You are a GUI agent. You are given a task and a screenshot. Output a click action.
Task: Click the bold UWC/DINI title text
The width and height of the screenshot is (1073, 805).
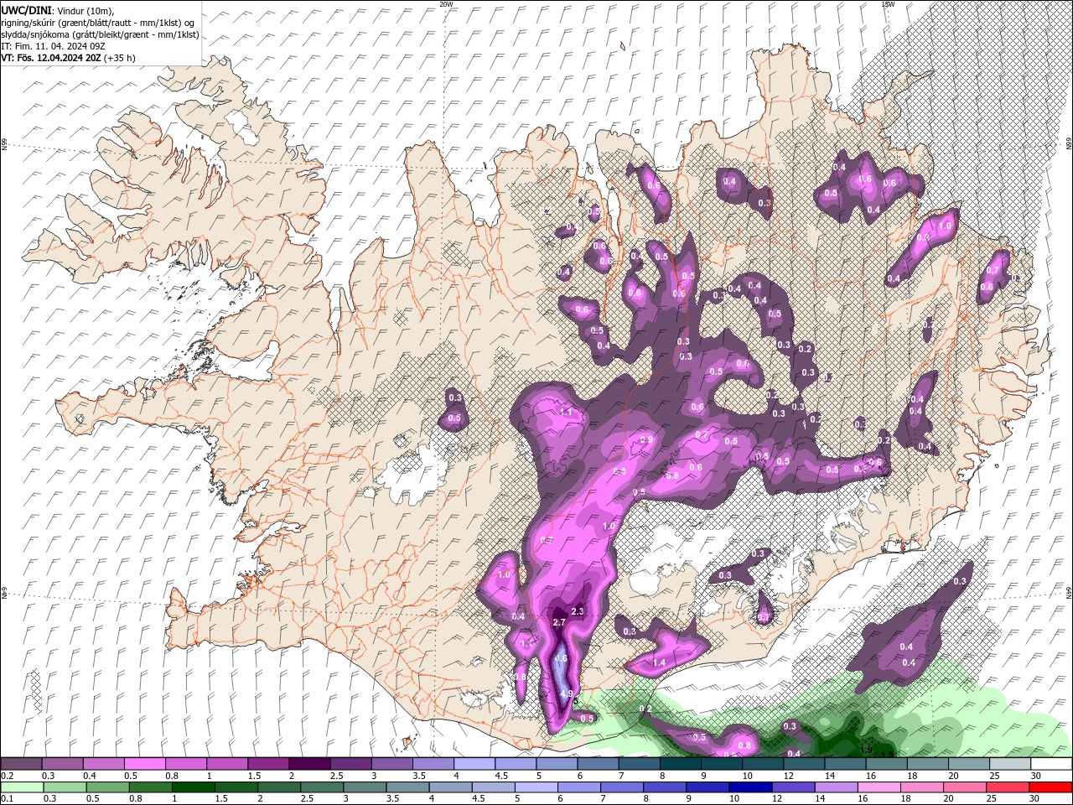click(x=24, y=10)
